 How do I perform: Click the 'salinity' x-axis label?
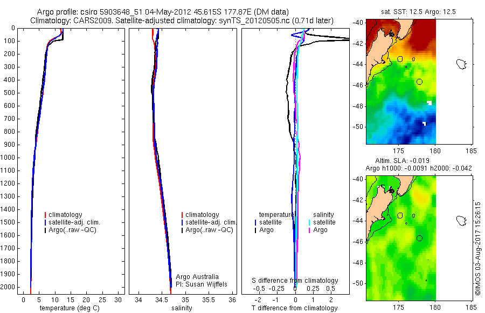pos(182,308)
